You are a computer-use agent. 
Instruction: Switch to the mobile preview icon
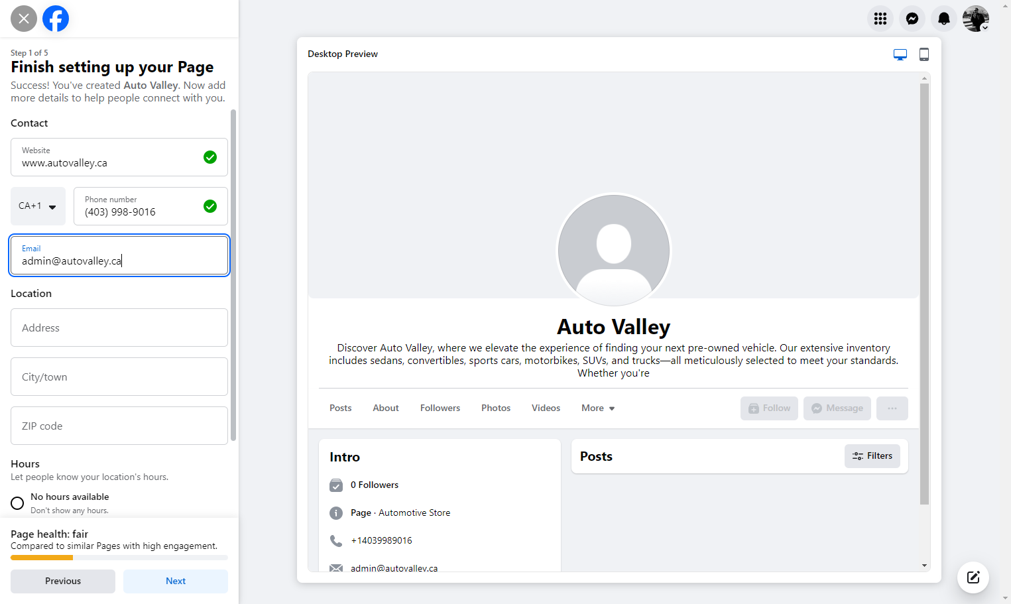(924, 54)
